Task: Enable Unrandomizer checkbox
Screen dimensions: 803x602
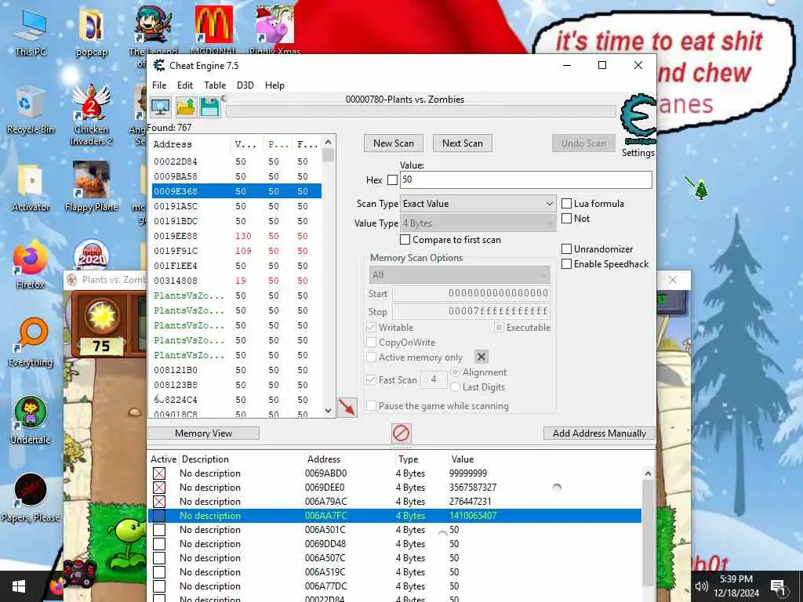Action: pos(566,248)
